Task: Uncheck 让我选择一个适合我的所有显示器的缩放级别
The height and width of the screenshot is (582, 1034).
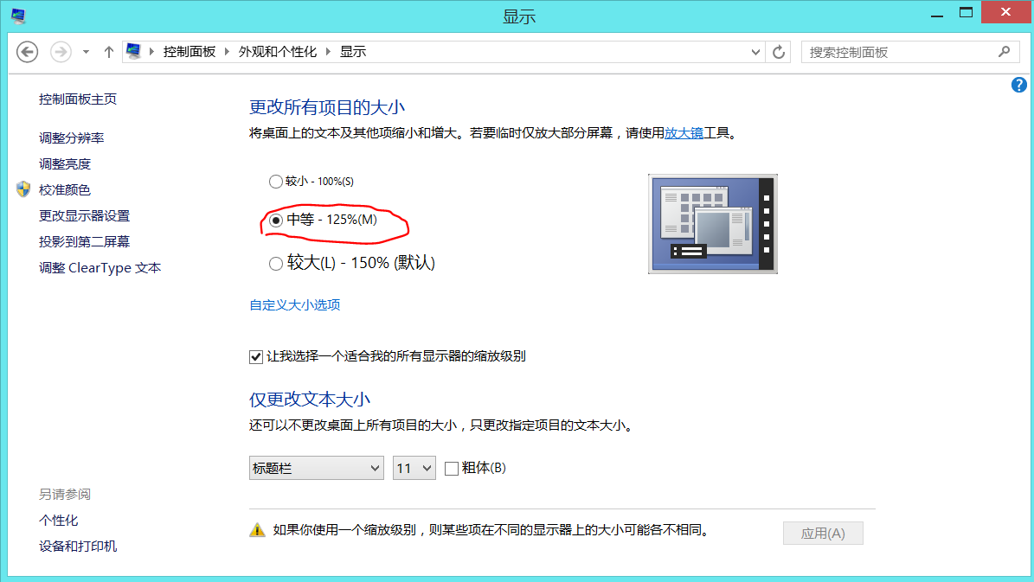Action: pos(256,356)
